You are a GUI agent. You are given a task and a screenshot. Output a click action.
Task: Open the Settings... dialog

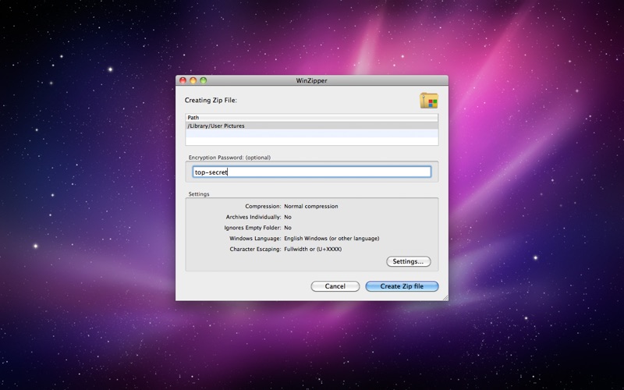408,261
